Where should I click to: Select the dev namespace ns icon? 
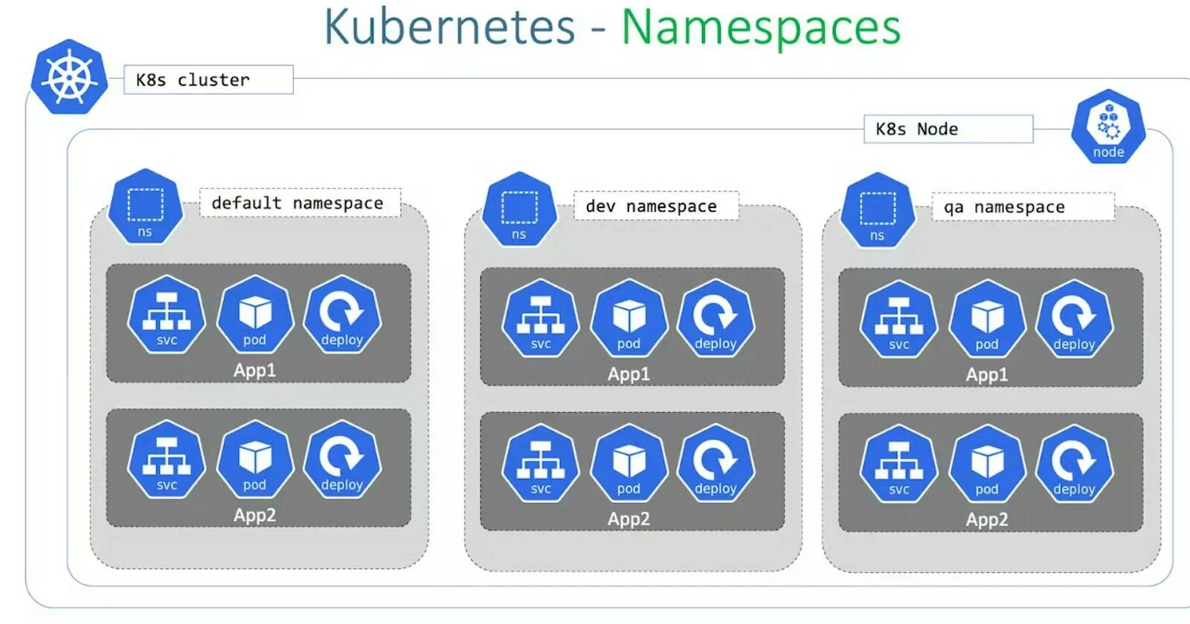coord(519,210)
